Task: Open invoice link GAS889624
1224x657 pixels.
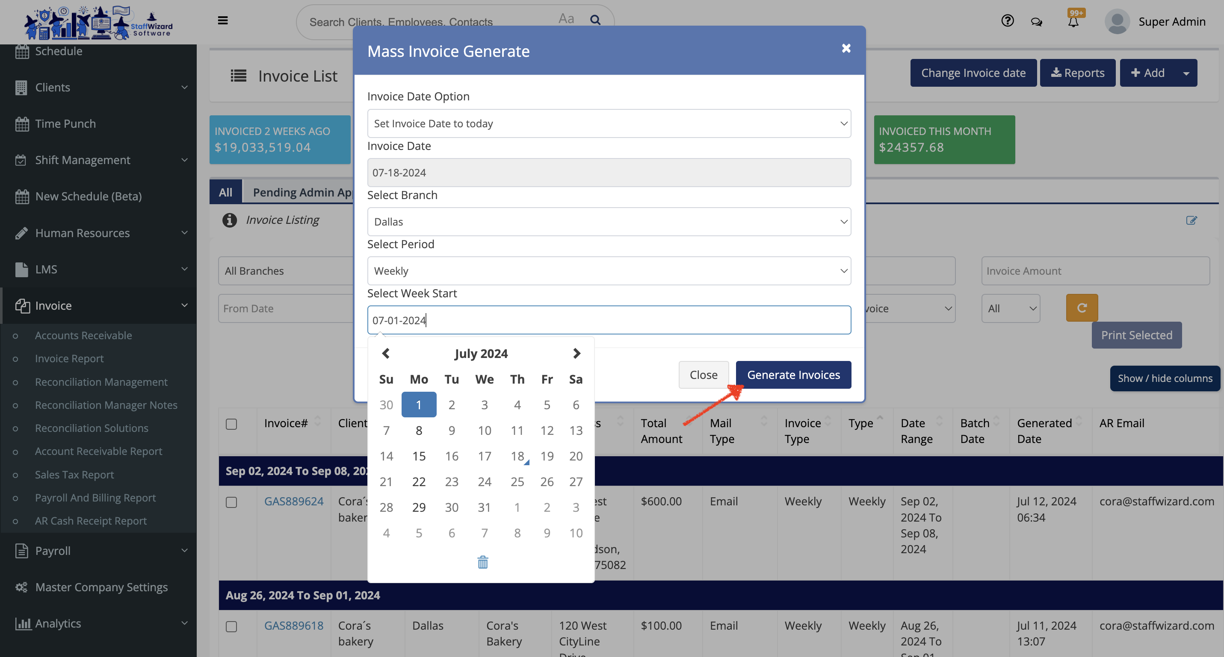Action: 294,502
